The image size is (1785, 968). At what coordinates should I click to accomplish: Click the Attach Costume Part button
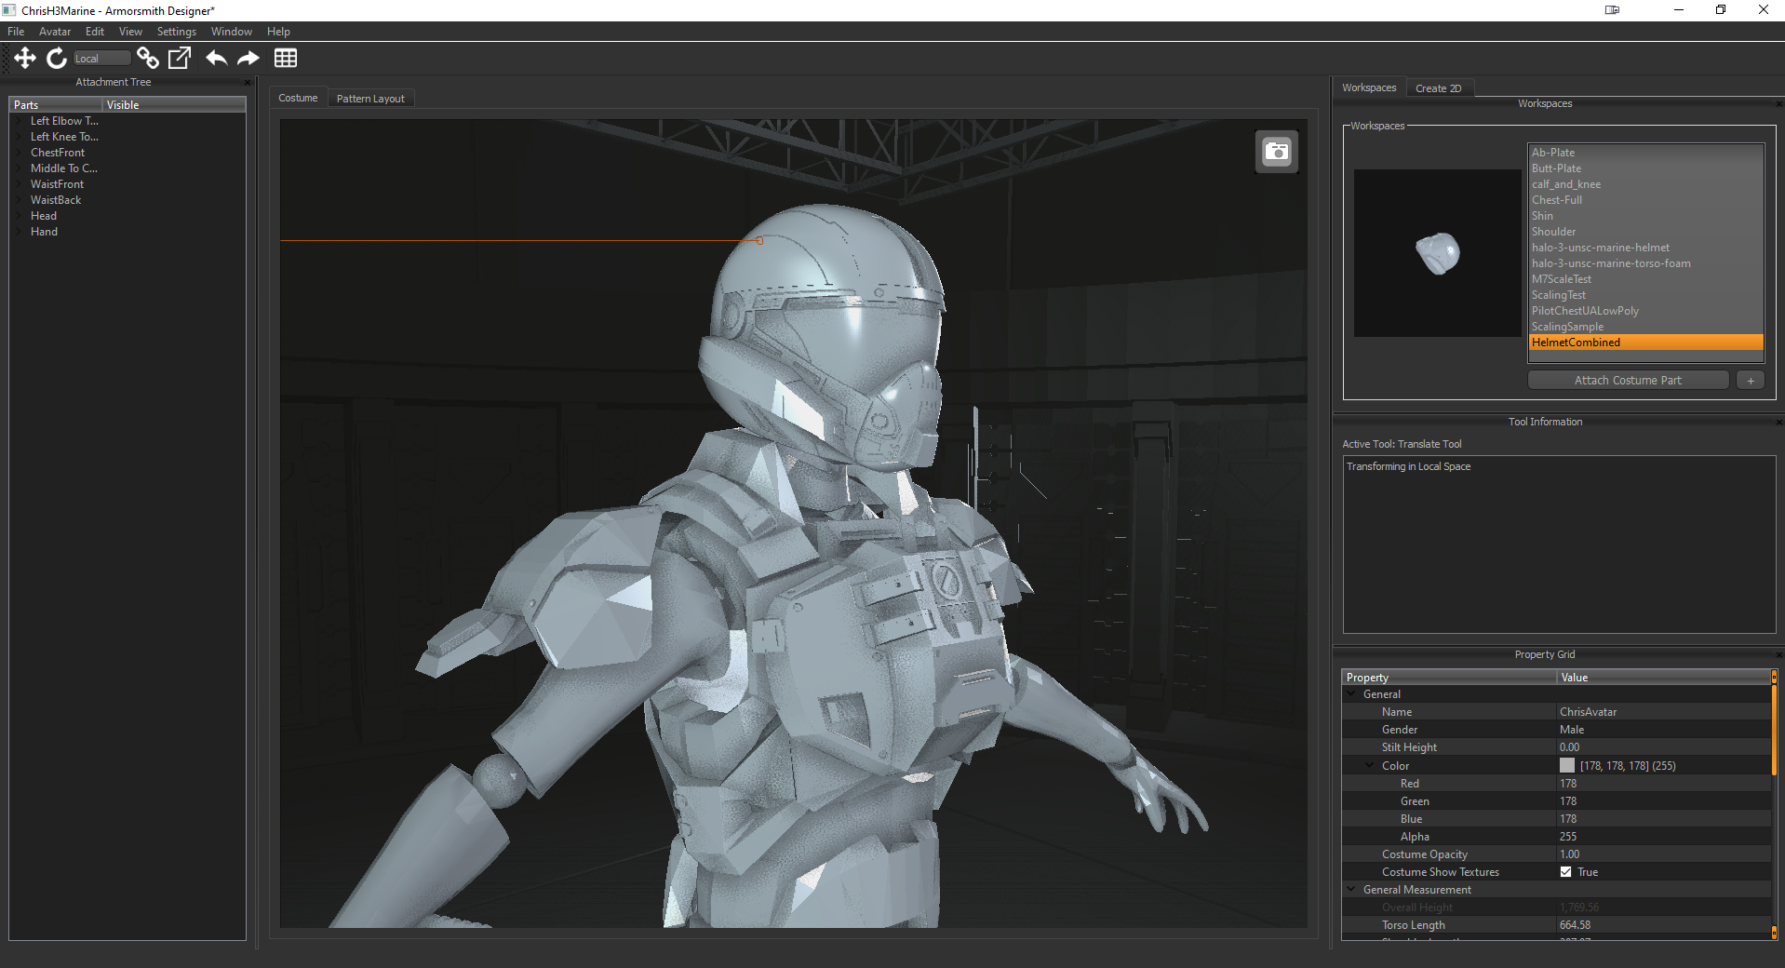pos(1628,381)
